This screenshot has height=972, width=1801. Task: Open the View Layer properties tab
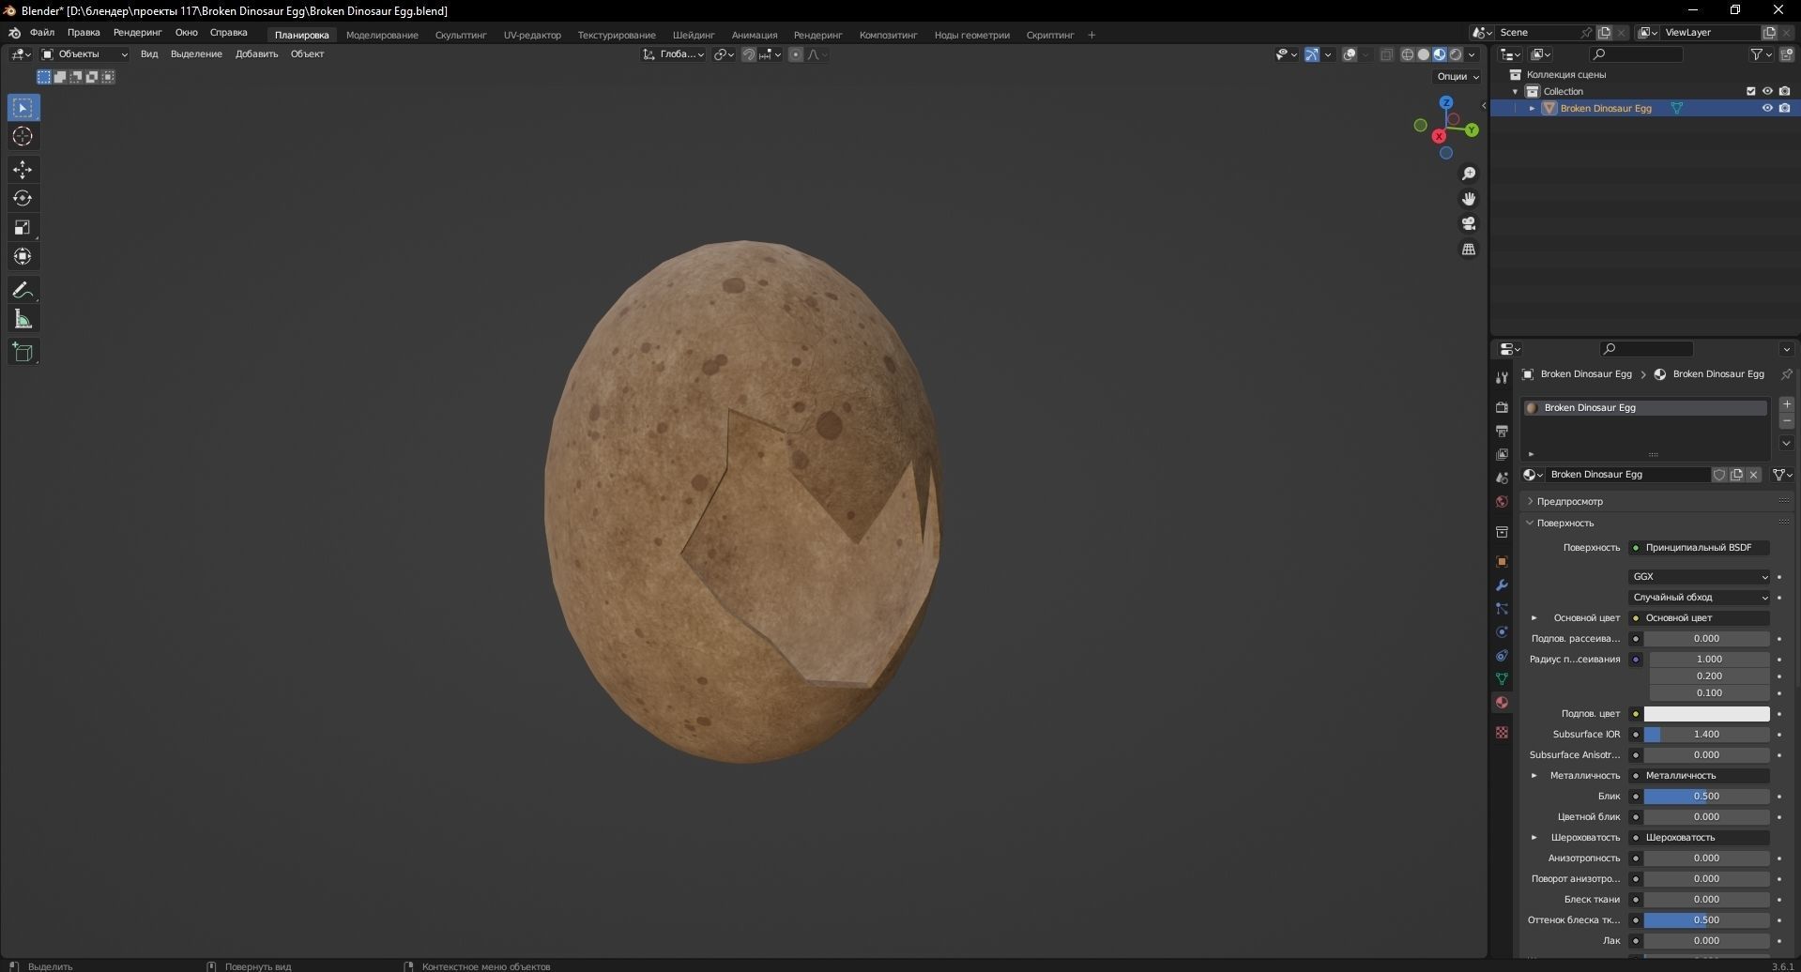(1502, 454)
